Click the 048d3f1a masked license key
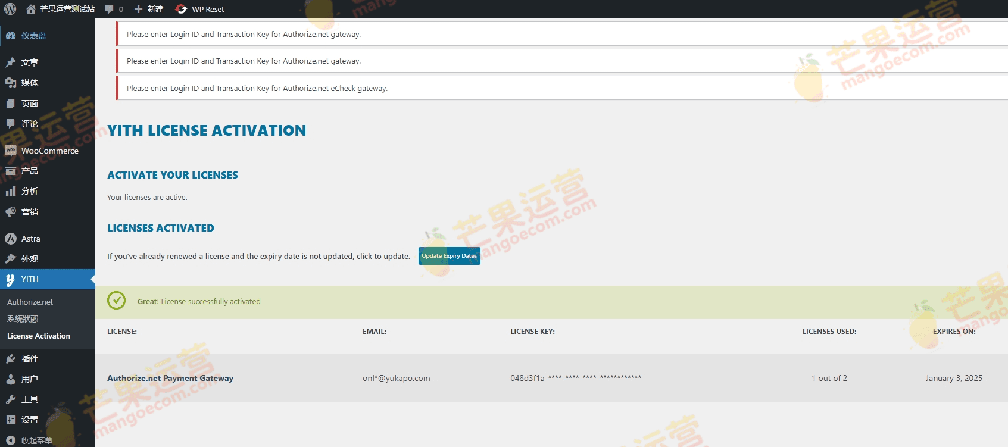The image size is (1008, 447). [x=576, y=378]
